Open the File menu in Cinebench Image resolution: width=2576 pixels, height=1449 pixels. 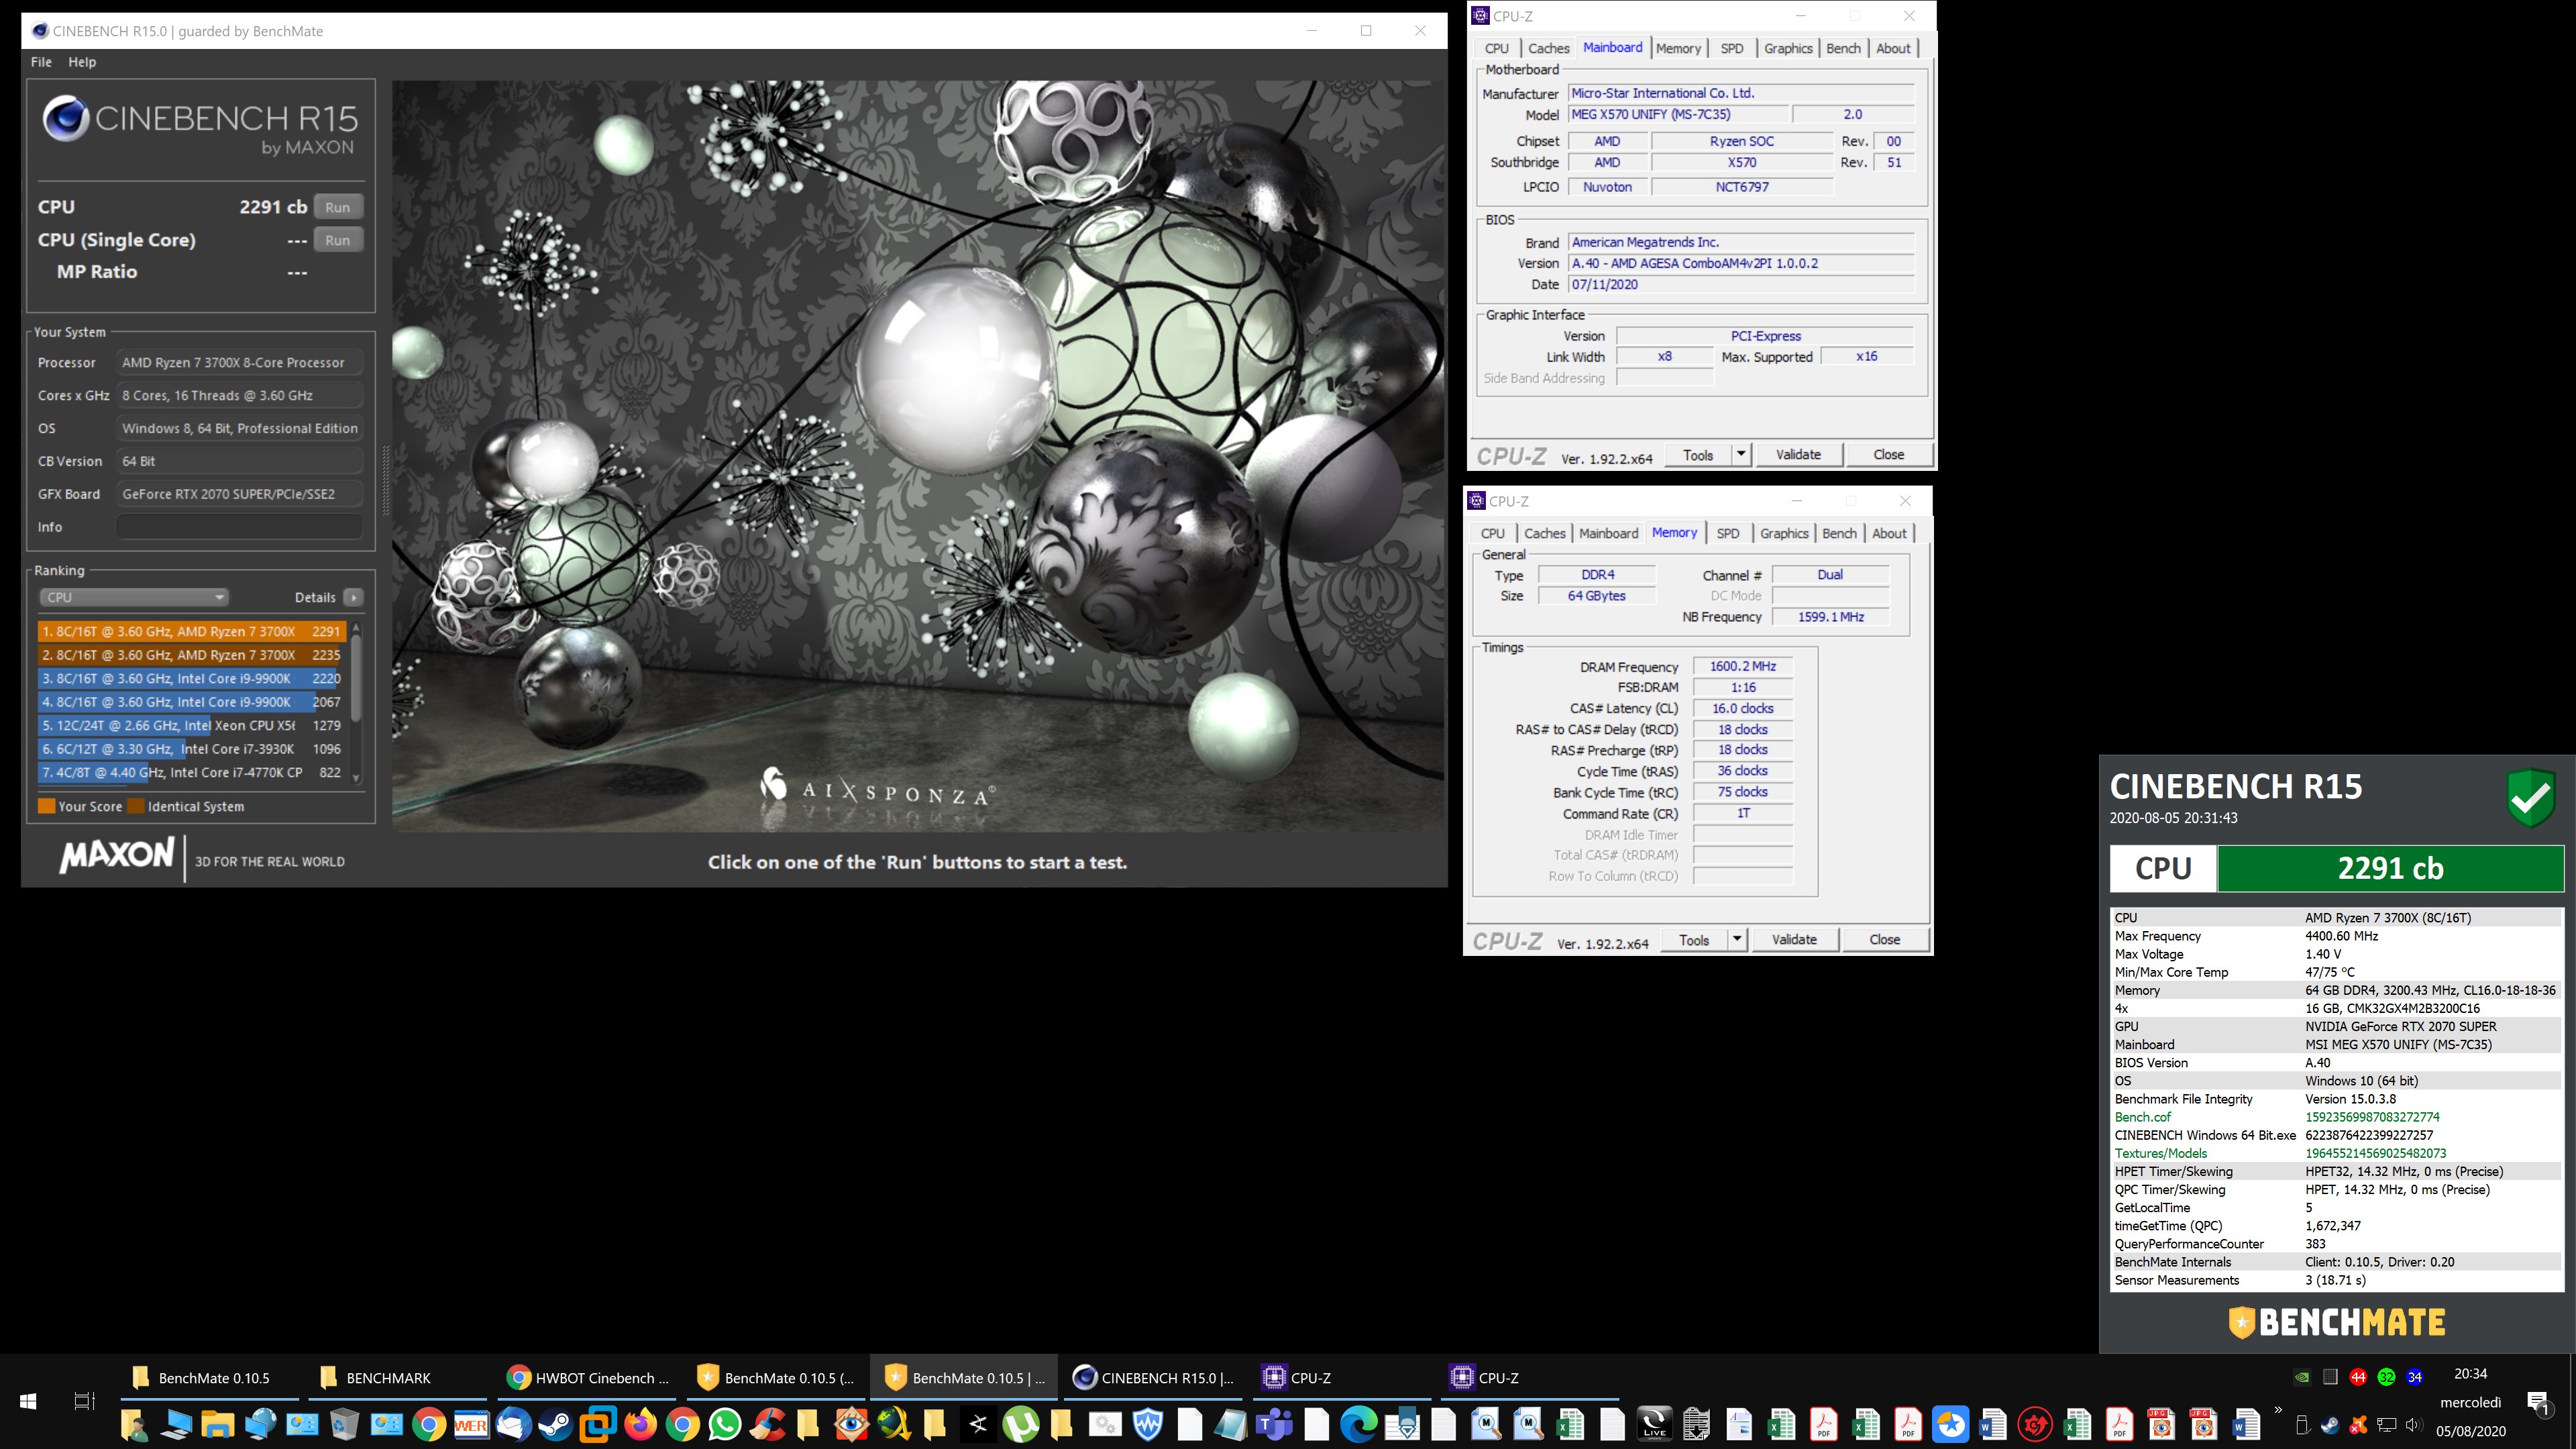tap(41, 62)
